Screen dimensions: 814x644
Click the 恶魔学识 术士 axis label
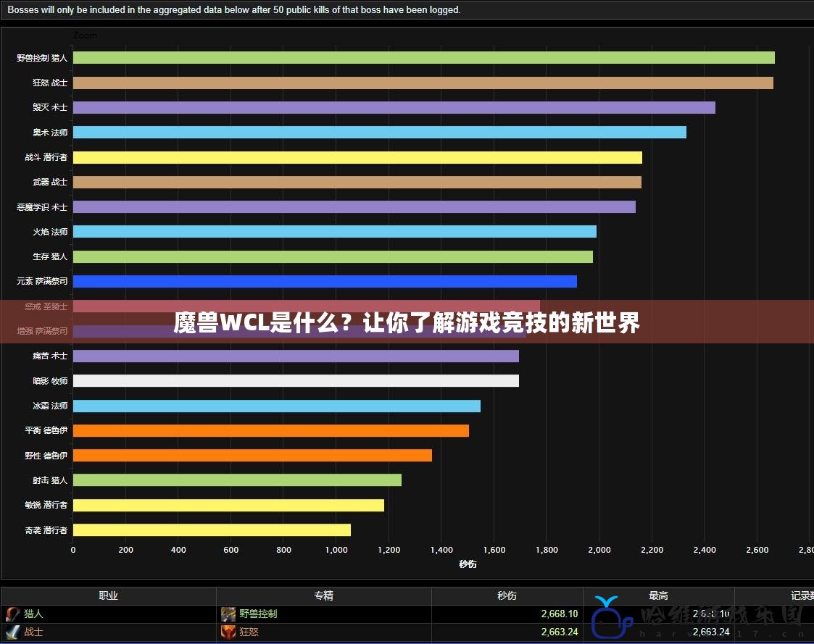point(42,207)
